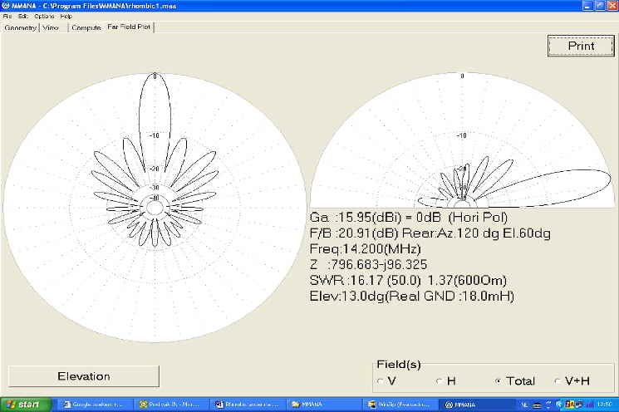Select the V field radio button
619x412 pixels.
(x=381, y=381)
